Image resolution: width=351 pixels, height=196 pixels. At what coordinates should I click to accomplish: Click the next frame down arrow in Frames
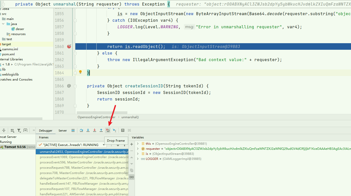(118, 145)
